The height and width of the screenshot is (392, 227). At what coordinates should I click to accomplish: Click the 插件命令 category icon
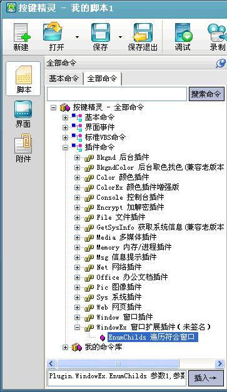(77, 147)
